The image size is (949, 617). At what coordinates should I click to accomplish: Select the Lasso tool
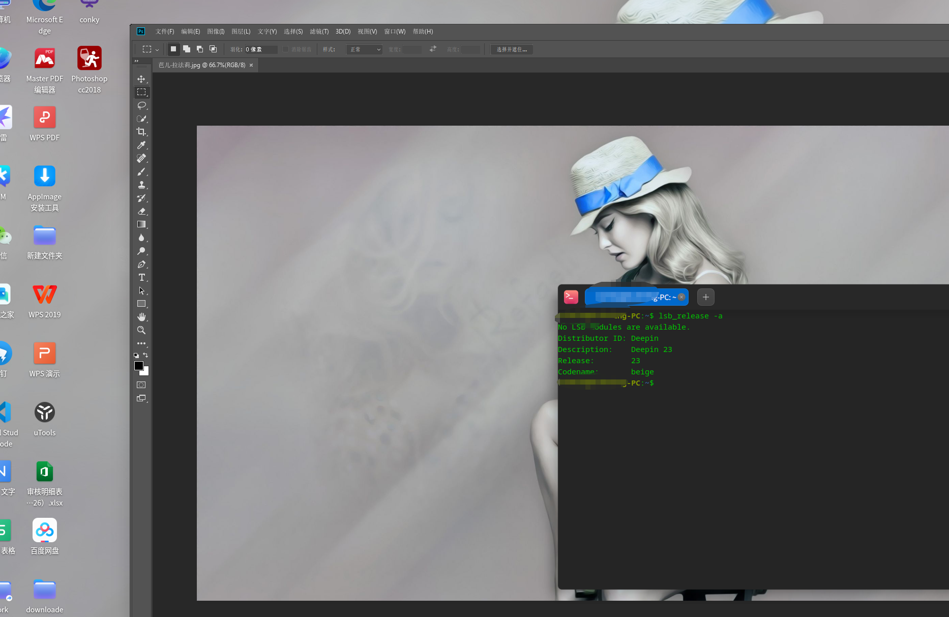tap(141, 105)
